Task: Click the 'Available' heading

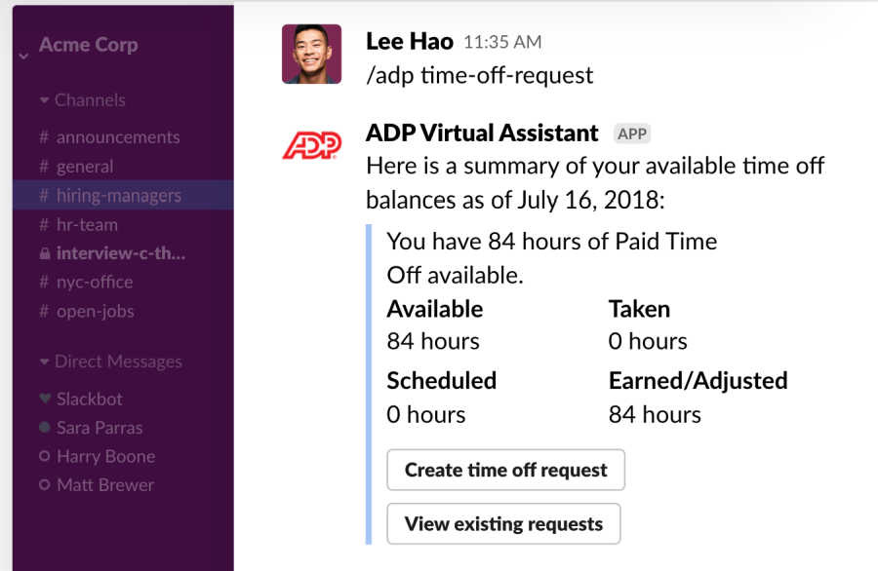Action: point(434,309)
